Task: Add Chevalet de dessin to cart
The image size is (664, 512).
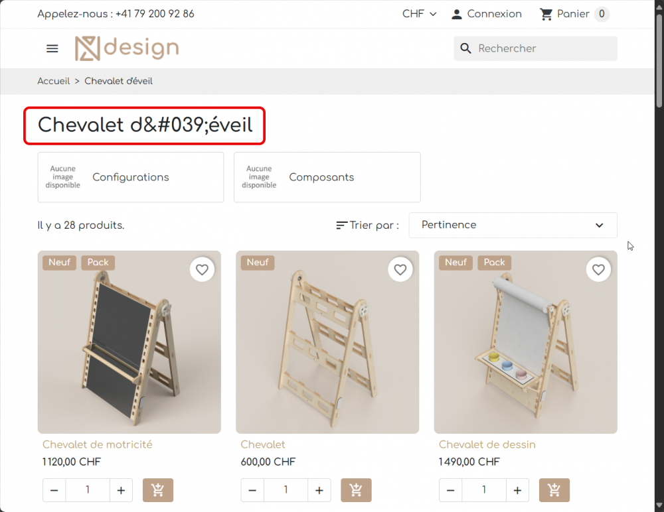Action: coord(554,490)
